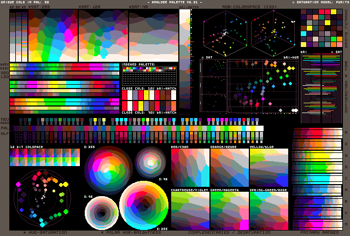Click the Indexed Palette color grid
The height and width of the screenshot is (236, 350).
149,75
